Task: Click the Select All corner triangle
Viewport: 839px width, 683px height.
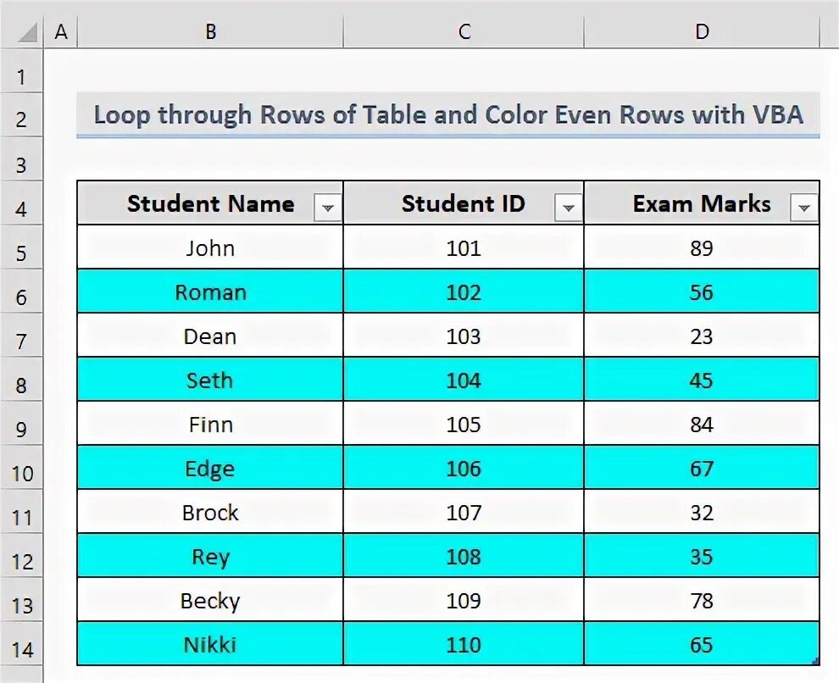Action: coord(27,33)
